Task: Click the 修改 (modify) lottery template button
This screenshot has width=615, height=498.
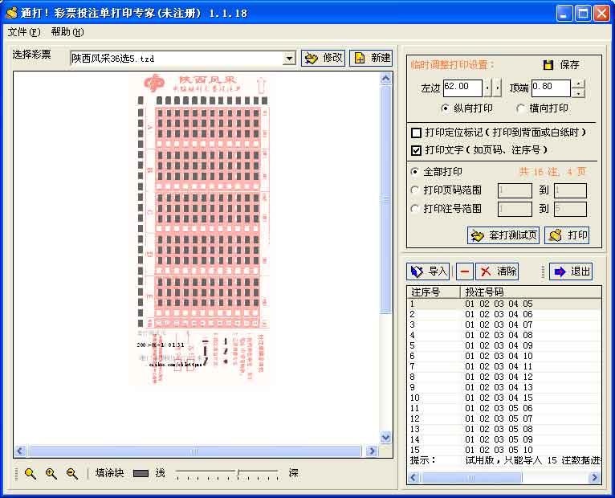Action: tap(322, 58)
